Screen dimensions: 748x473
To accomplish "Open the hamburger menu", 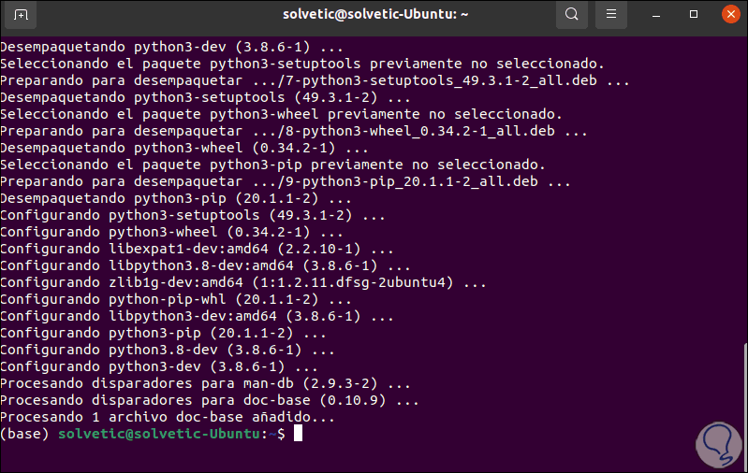I will (610, 15).
